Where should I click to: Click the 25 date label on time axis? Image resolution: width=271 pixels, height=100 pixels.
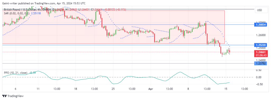click(113, 89)
